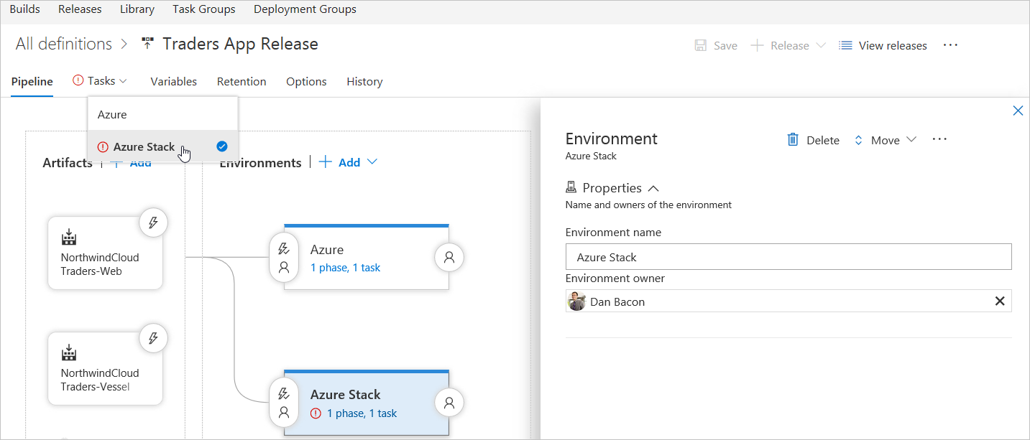Delete the Azure Stack environment
The height and width of the screenshot is (440, 1030).
[813, 140]
